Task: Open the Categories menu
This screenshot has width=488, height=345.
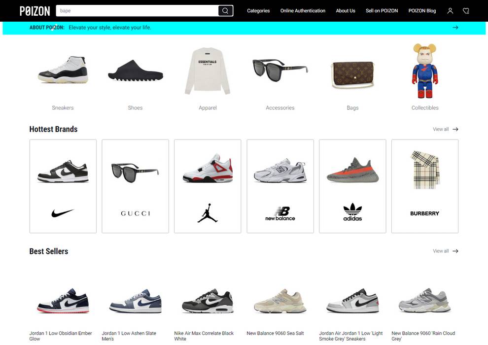Action: tap(258, 11)
